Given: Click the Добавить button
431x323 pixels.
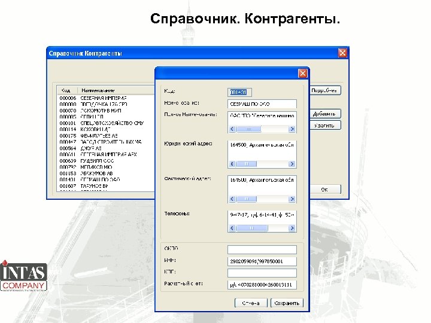Looking at the screenshot, I should pos(324,114).
